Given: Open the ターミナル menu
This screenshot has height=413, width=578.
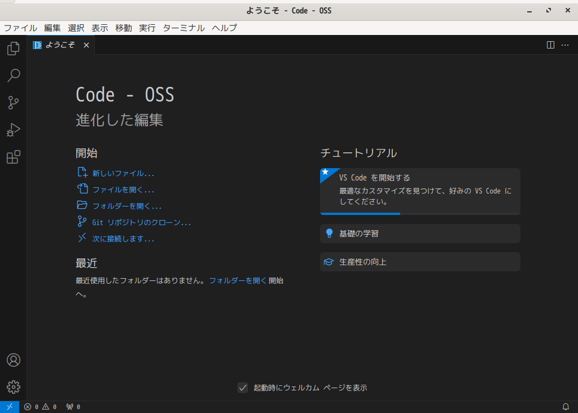Looking at the screenshot, I should [x=183, y=28].
